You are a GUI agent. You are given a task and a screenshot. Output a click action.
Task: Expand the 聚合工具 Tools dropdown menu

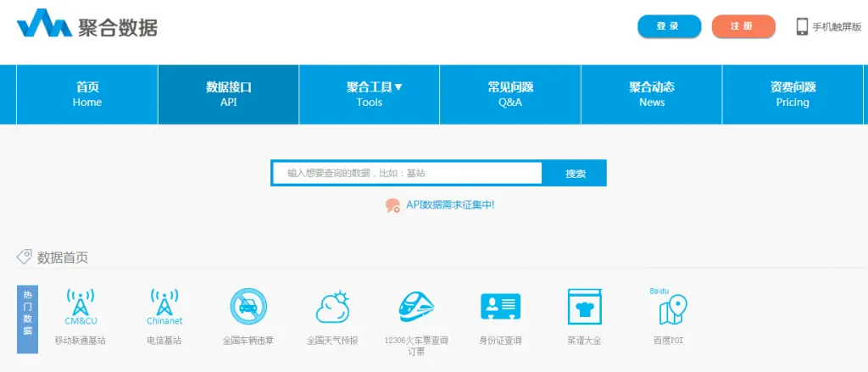(x=370, y=94)
